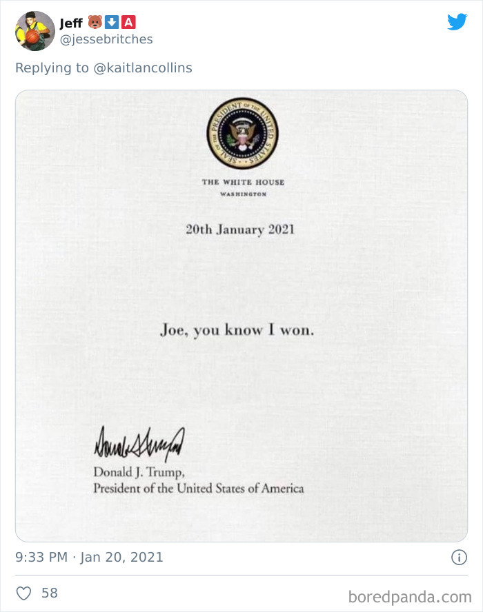Click the 58 likes count

(50, 593)
